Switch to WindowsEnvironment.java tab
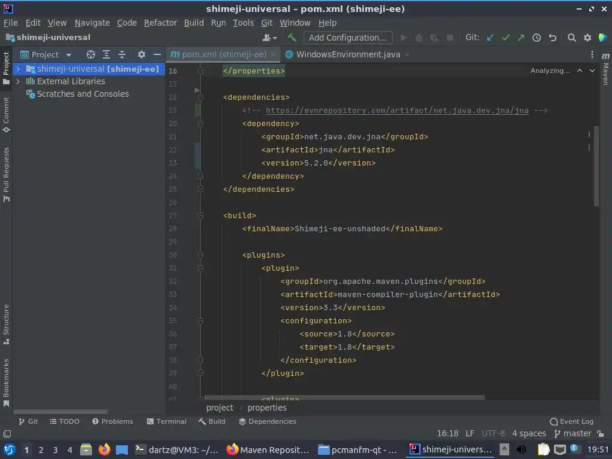This screenshot has width=612, height=459. point(348,54)
